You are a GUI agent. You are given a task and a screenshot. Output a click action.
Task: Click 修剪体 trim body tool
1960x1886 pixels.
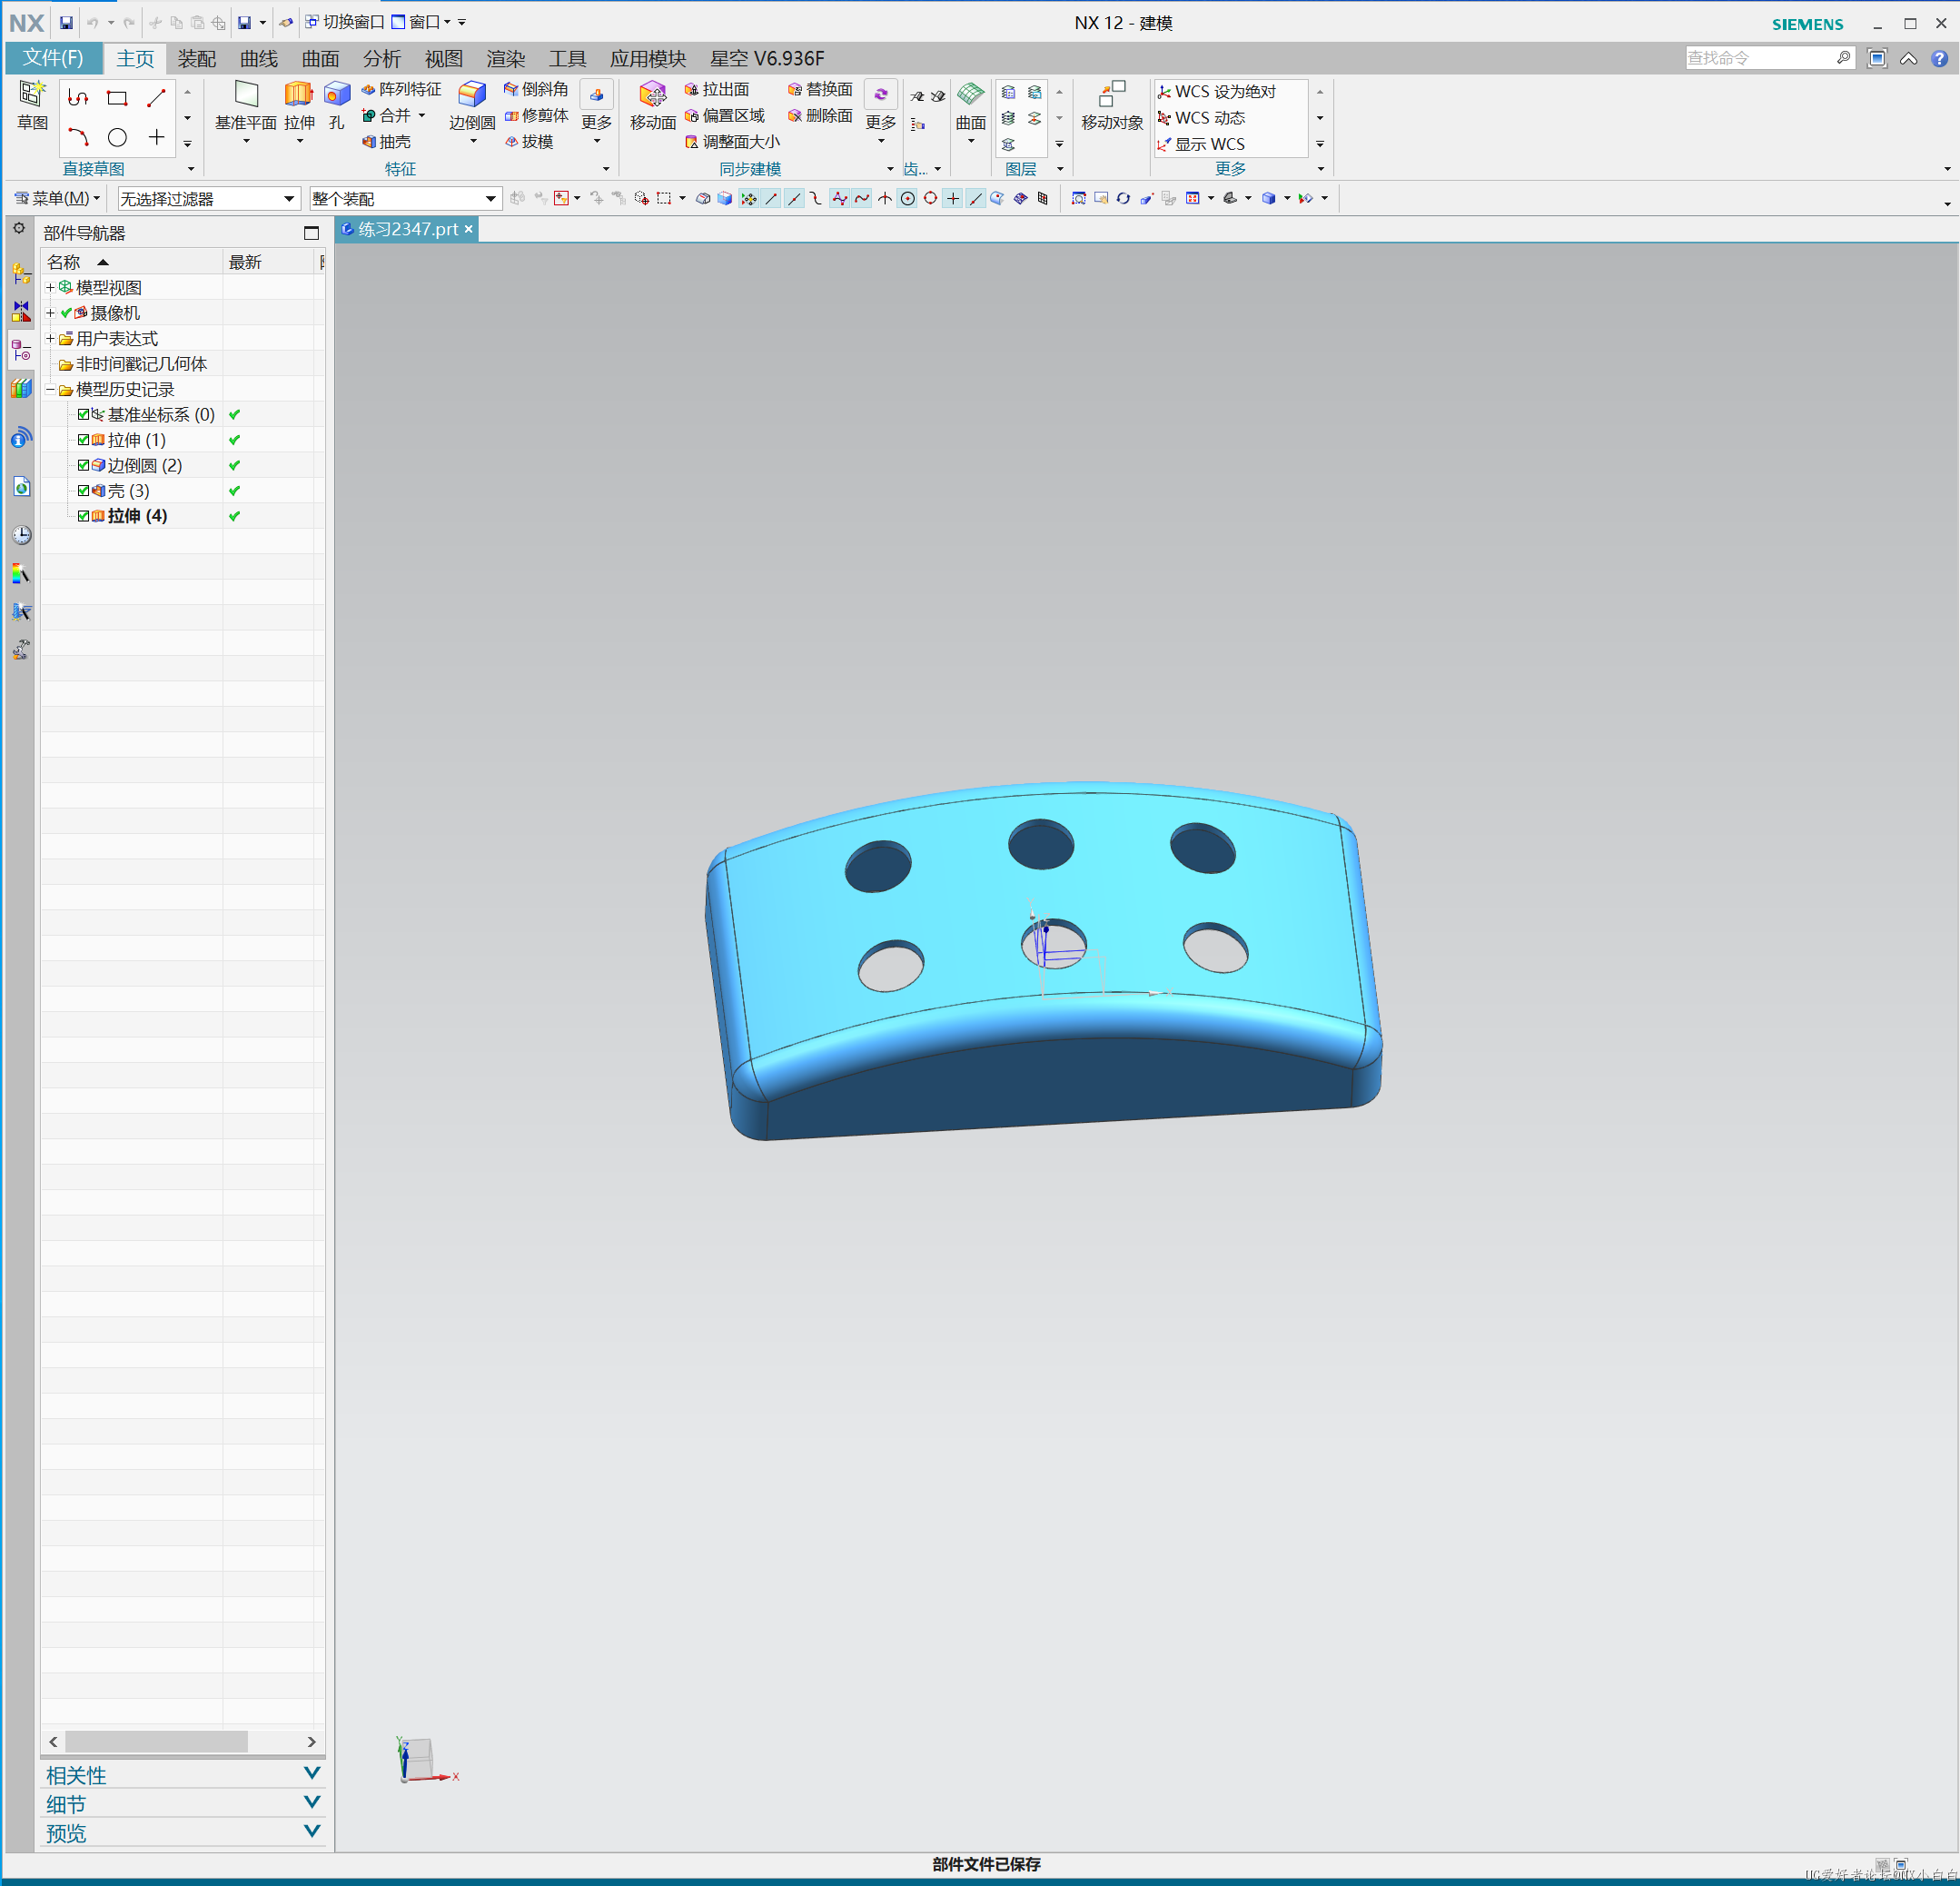point(535,116)
